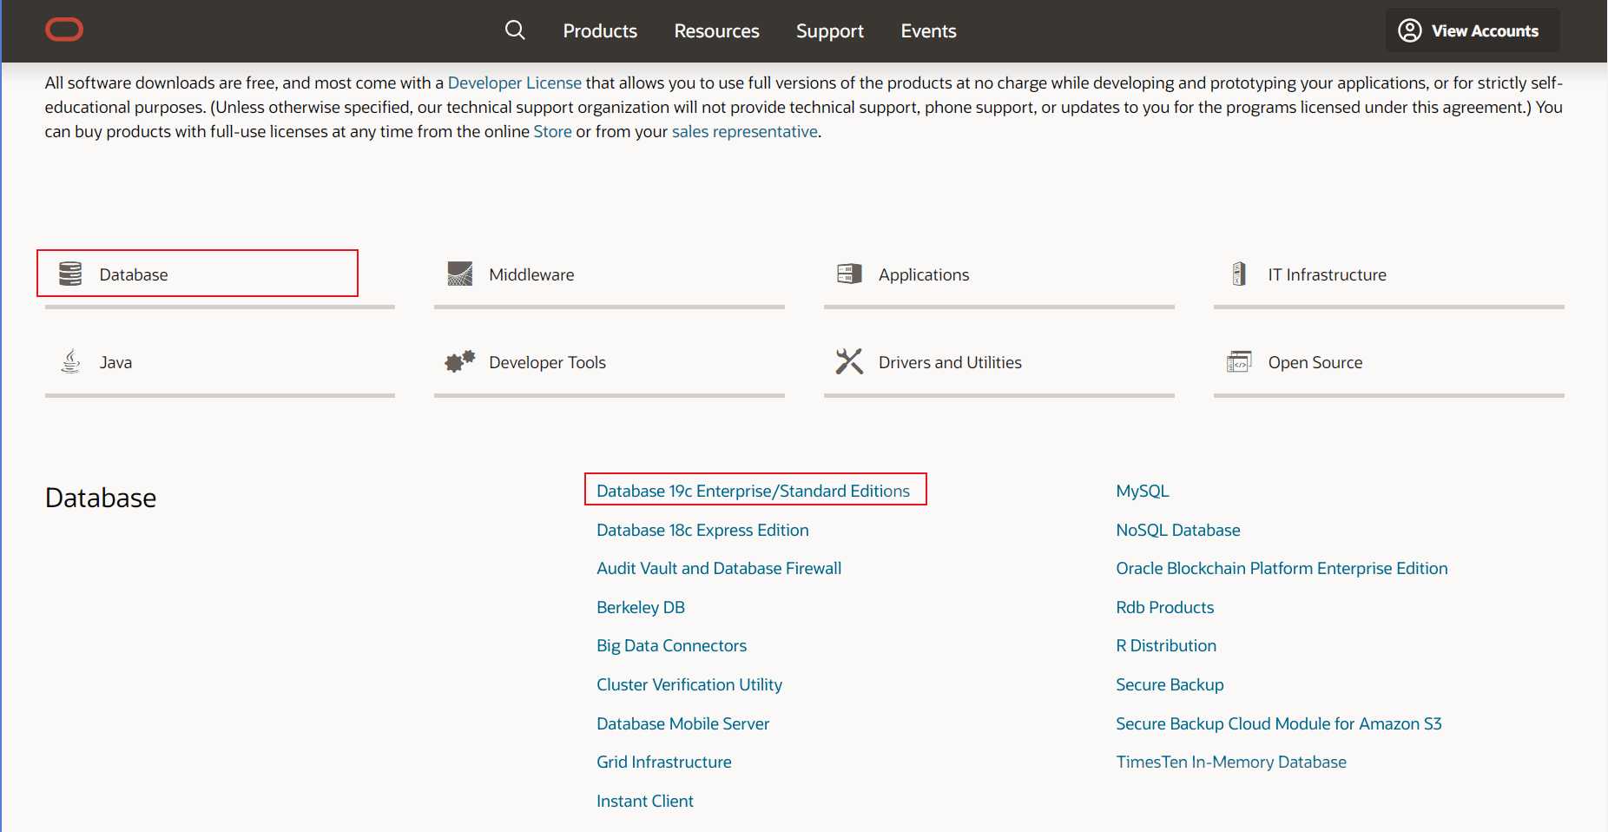Click the IT Infrastructure server icon
Screen dimensions: 1608x832
(1239, 274)
